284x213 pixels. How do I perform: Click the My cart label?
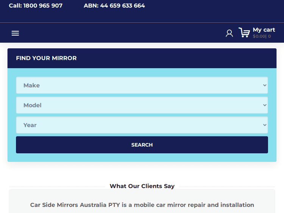(x=264, y=30)
